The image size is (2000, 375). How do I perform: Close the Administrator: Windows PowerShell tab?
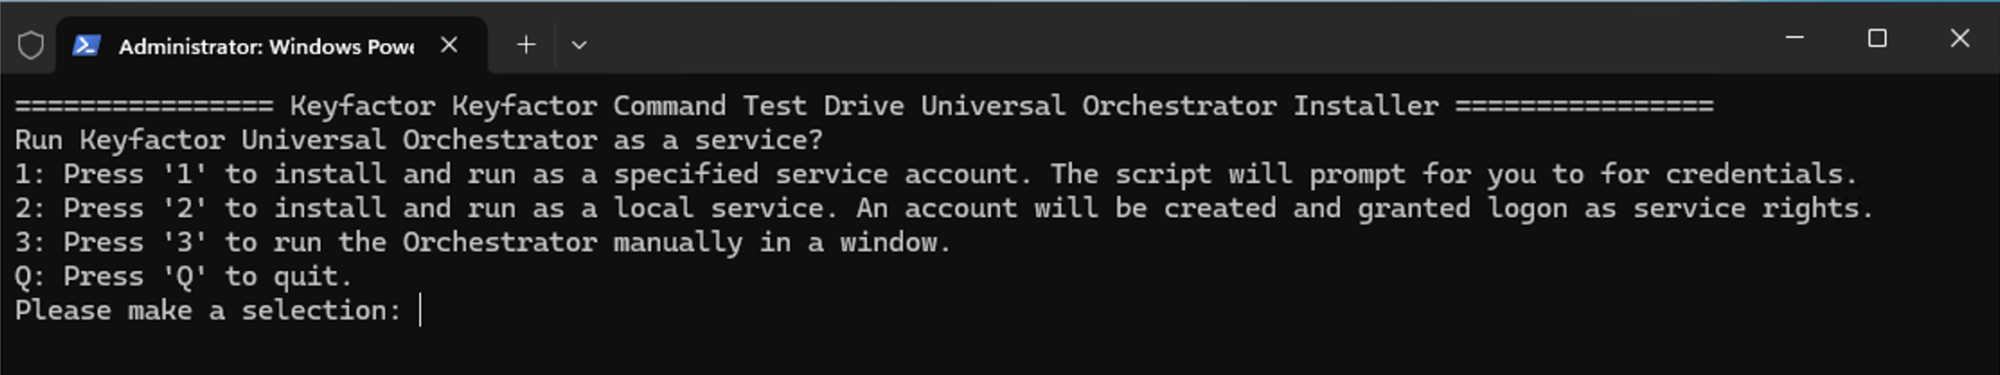pyautogui.click(x=450, y=45)
